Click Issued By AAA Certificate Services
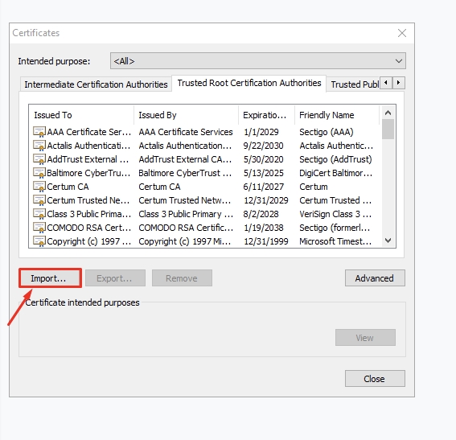This screenshot has width=456, height=440. point(186,132)
